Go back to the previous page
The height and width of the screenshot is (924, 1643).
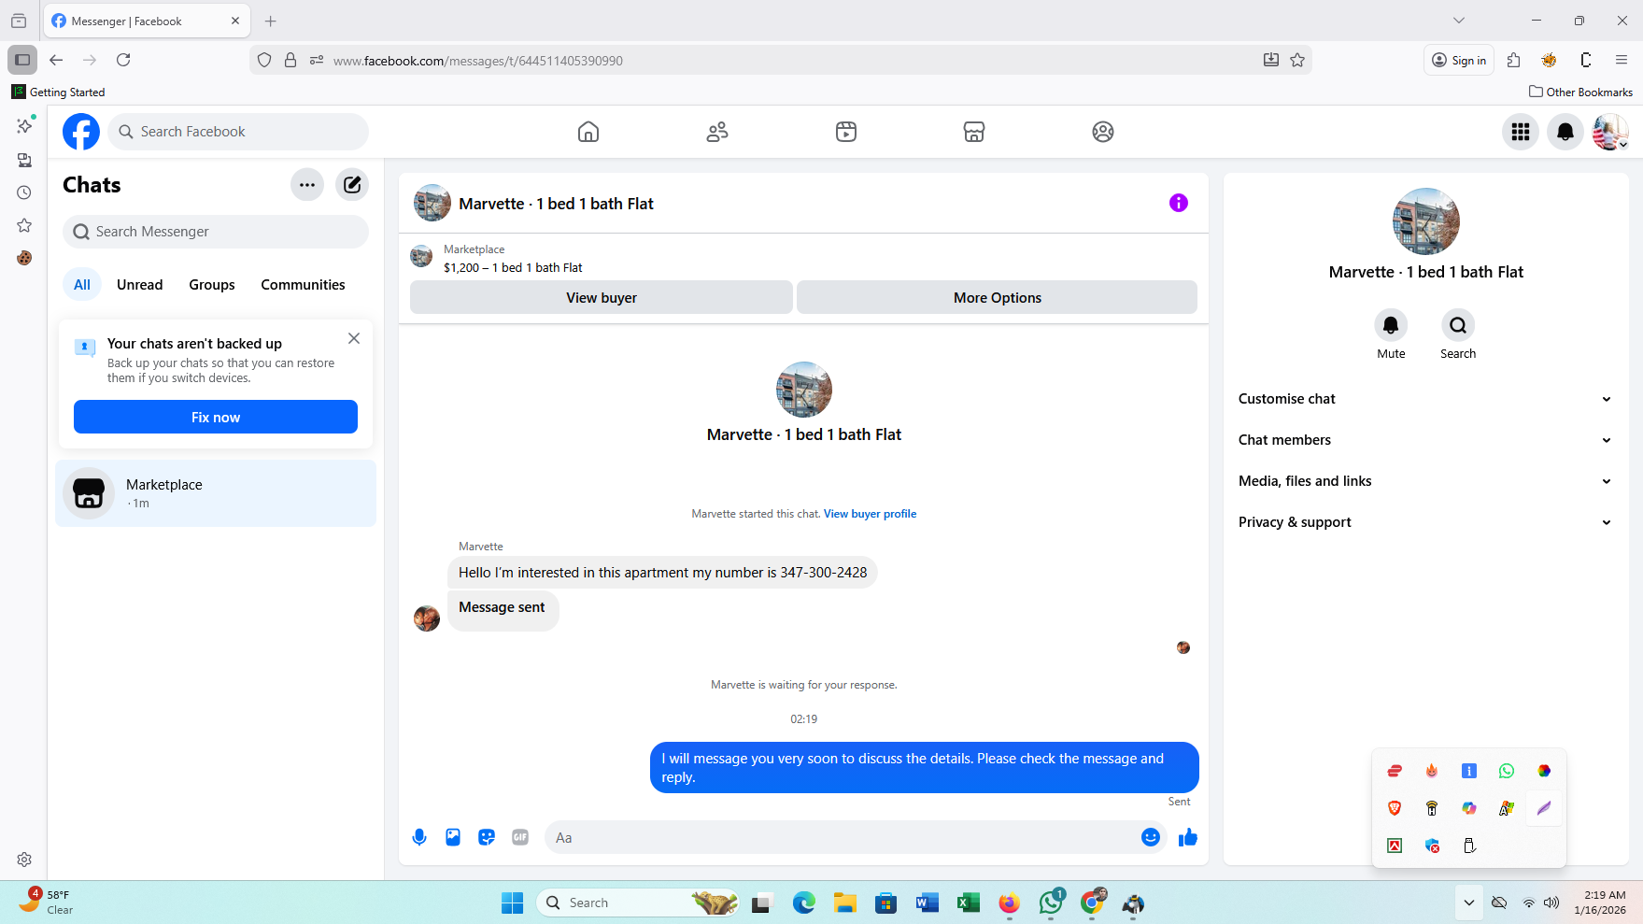(x=56, y=60)
